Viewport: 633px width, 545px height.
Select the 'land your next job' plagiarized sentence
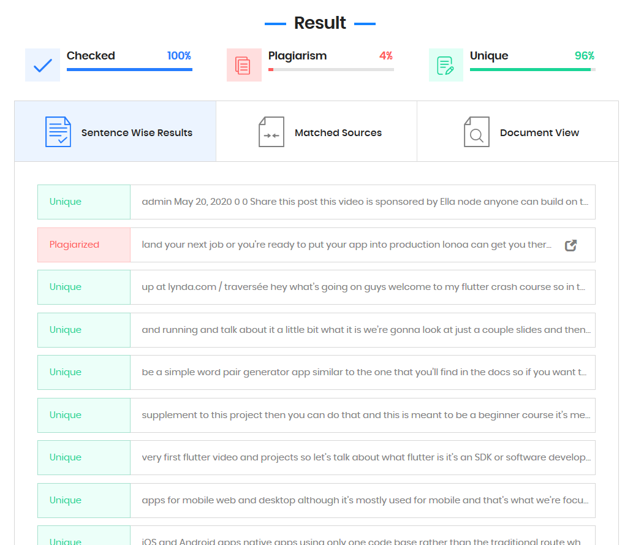[346, 245]
